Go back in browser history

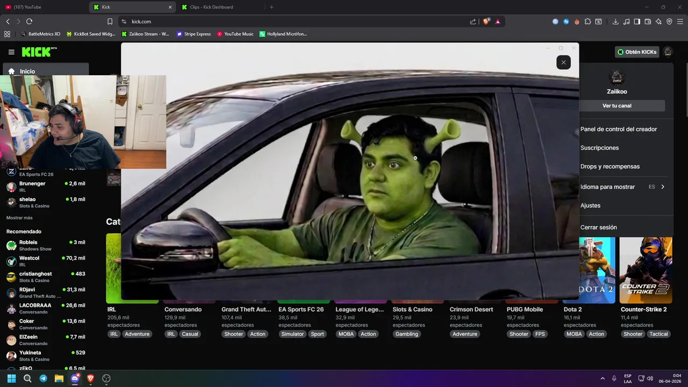coord(8,21)
